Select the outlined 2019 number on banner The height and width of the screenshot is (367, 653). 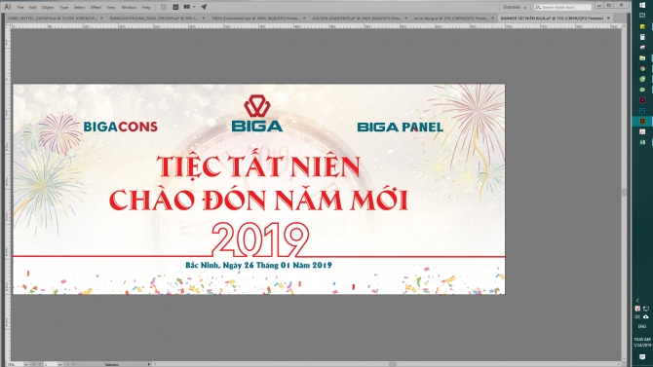pos(260,239)
